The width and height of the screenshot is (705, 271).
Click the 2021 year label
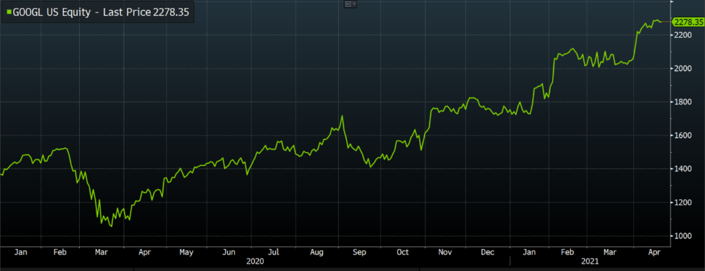(590, 261)
